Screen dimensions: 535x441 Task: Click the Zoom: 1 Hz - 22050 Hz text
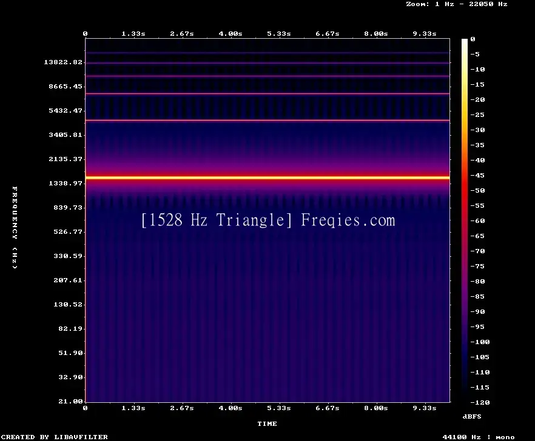pyautogui.click(x=457, y=4)
